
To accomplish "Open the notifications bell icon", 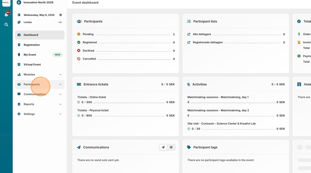I will [x=6, y=15].
